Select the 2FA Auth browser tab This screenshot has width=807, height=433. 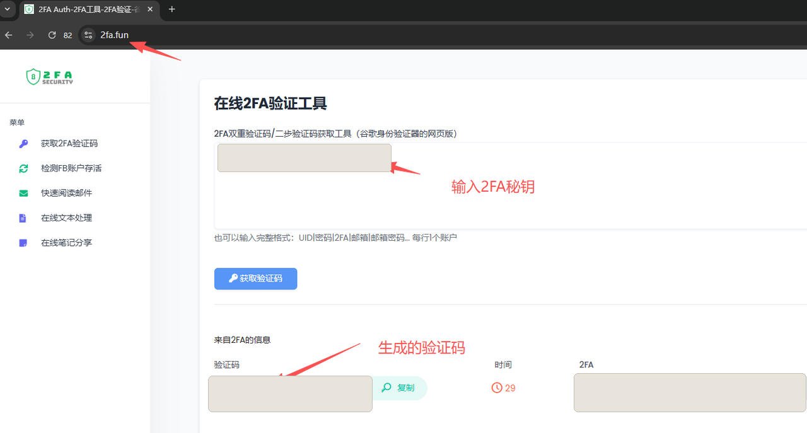point(88,9)
